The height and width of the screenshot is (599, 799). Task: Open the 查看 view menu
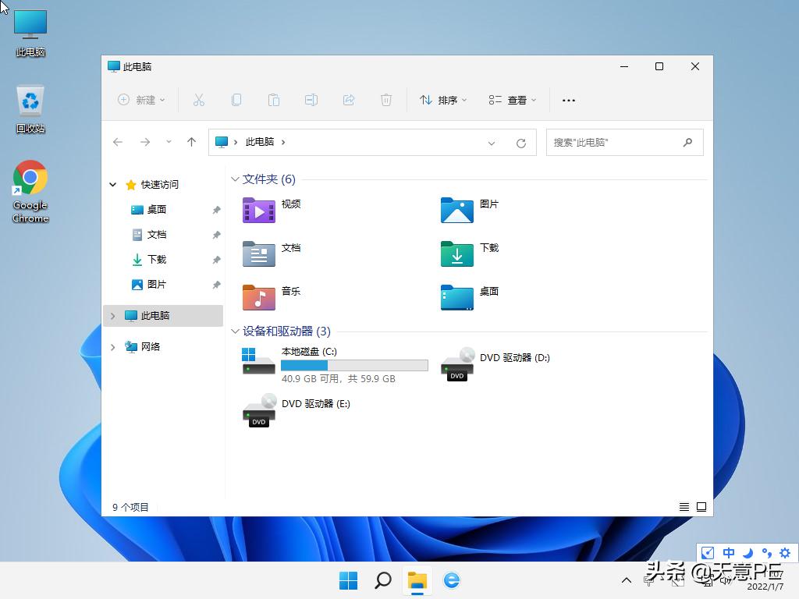tap(513, 100)
